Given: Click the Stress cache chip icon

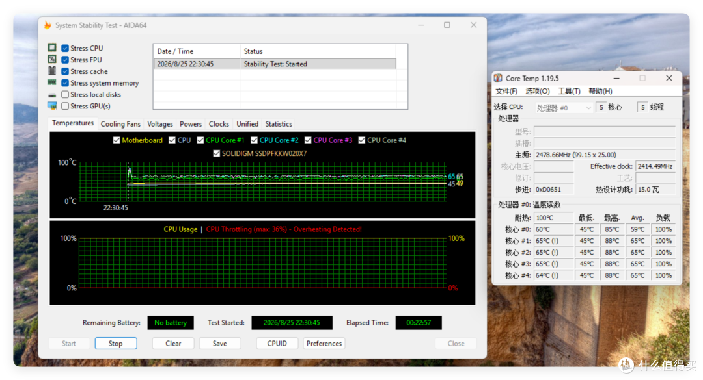Looking at the screenshot, I should 52,71.
